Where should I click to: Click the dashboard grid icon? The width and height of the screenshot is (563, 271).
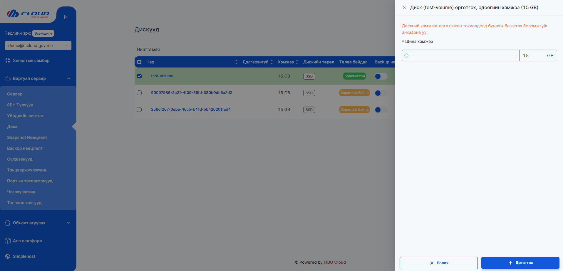pos(8,60)
